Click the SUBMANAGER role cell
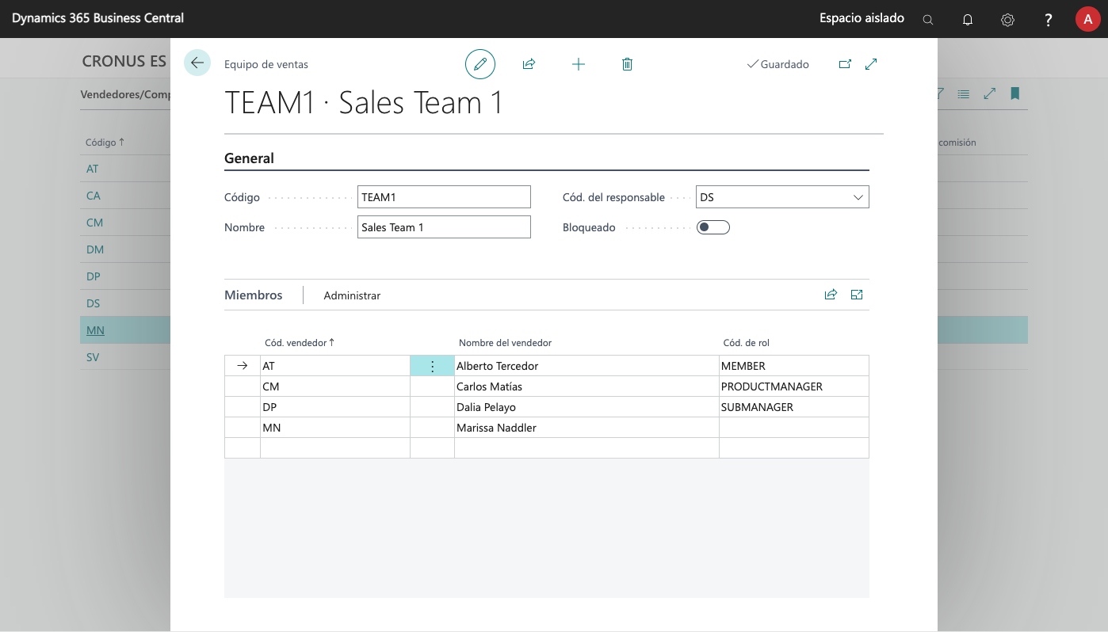Viewport: 1108px width, 632px height. 794,407
